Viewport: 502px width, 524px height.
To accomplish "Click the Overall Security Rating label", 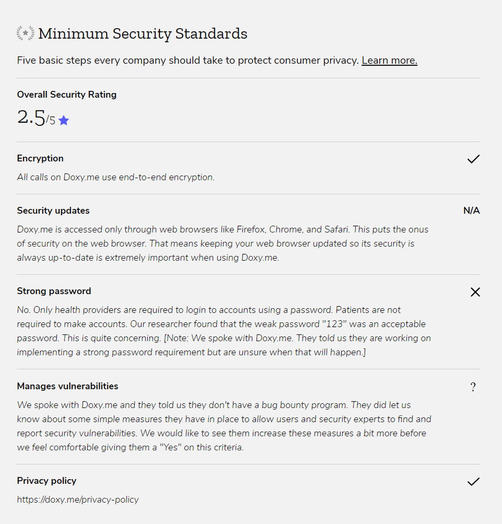I will [x=67, y=95].
